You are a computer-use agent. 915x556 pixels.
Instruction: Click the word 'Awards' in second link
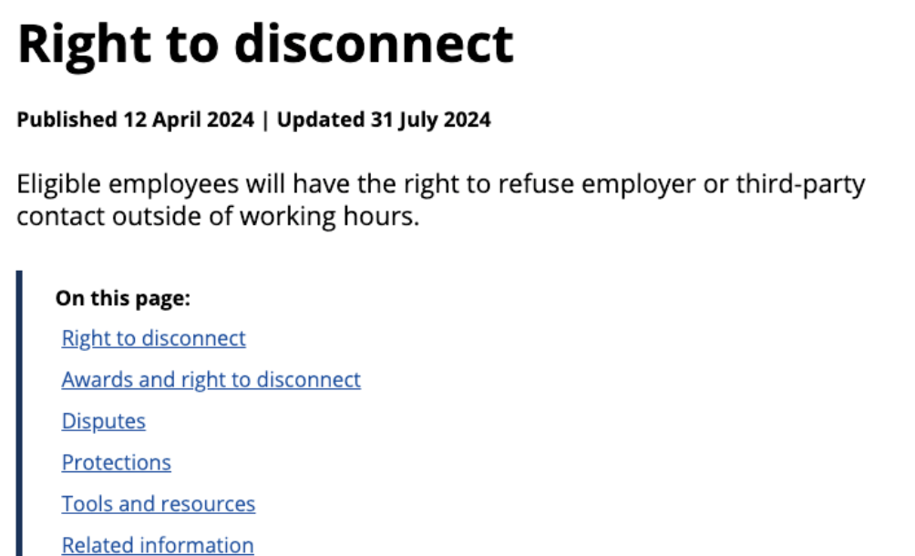(x=98, y=380)
